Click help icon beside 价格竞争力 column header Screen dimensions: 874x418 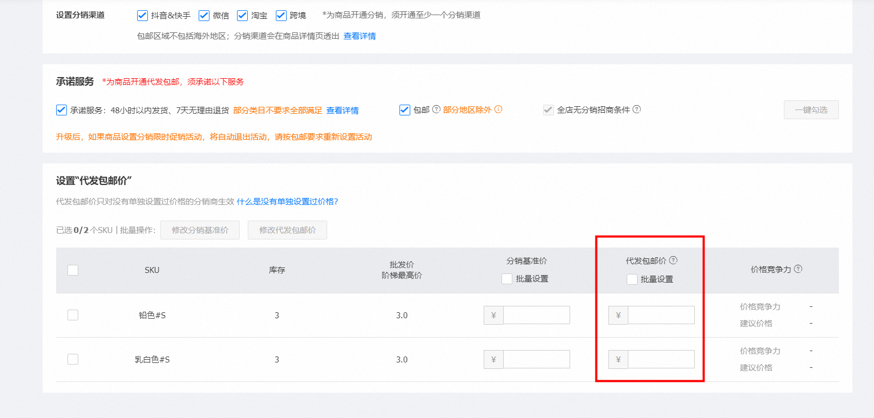click(798, 269)
